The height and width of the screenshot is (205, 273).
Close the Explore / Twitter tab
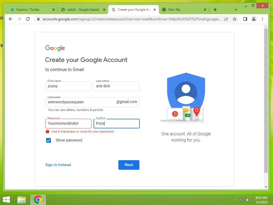(54, 10)
